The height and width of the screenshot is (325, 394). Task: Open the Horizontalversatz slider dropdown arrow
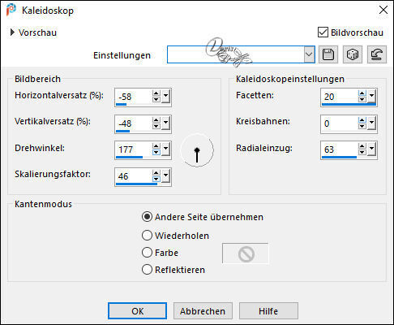[165, 96]
